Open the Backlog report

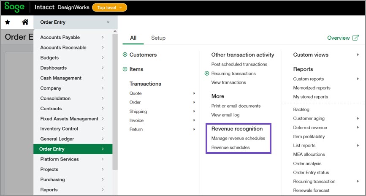pyautogui.click(x=301, y=109)
